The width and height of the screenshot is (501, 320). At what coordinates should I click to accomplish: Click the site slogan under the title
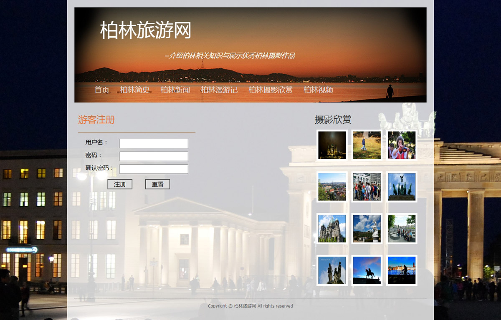(x=230, y=55)
